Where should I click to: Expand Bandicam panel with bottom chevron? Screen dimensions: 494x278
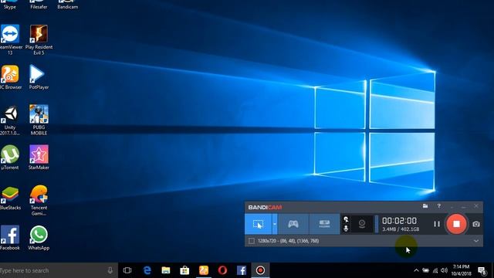[x=476, y=241]
